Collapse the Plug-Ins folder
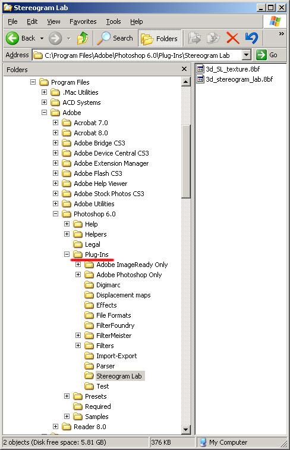This screenshot has width=290, height=450. 67,255
